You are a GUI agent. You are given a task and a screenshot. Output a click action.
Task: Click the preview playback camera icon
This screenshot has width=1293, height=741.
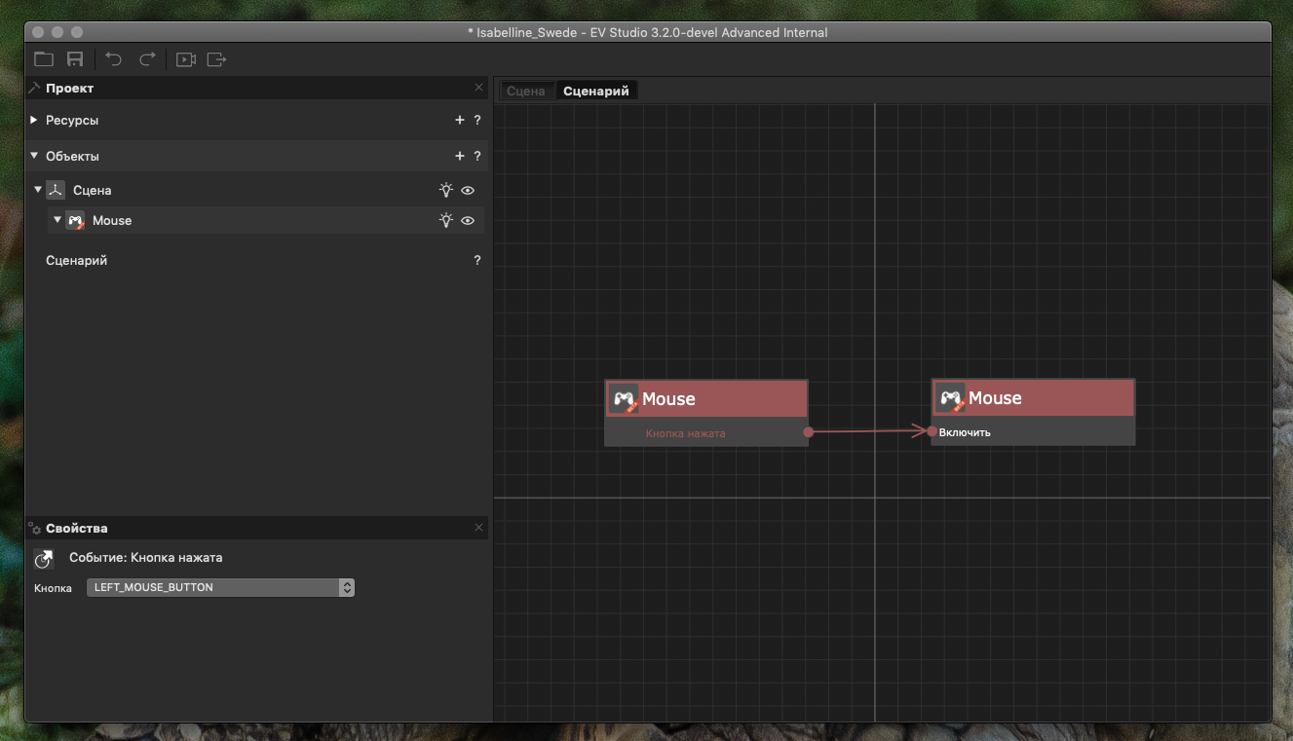[185, 59]
